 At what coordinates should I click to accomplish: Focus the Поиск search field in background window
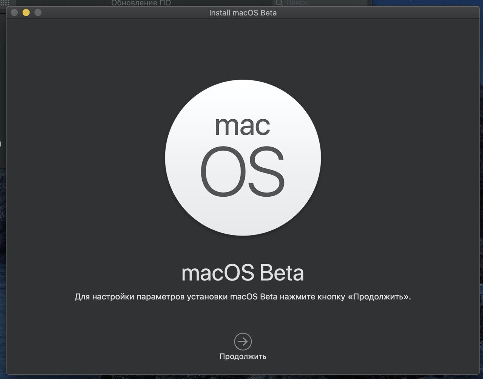[320, 3]
